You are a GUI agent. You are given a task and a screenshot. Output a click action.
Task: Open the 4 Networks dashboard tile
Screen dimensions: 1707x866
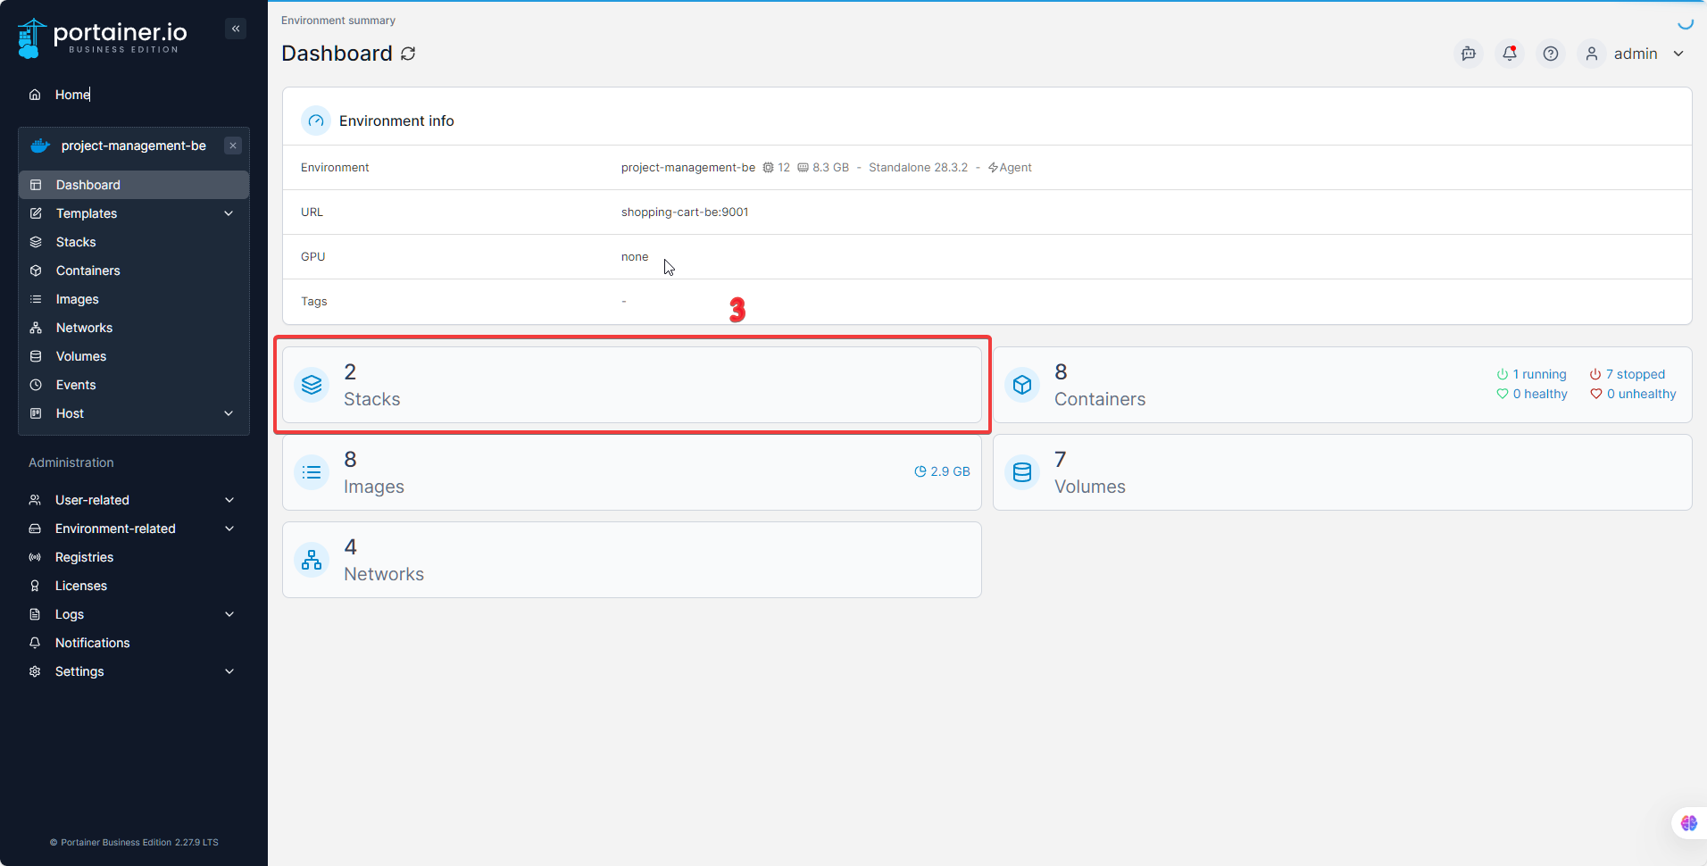[632, 560]
